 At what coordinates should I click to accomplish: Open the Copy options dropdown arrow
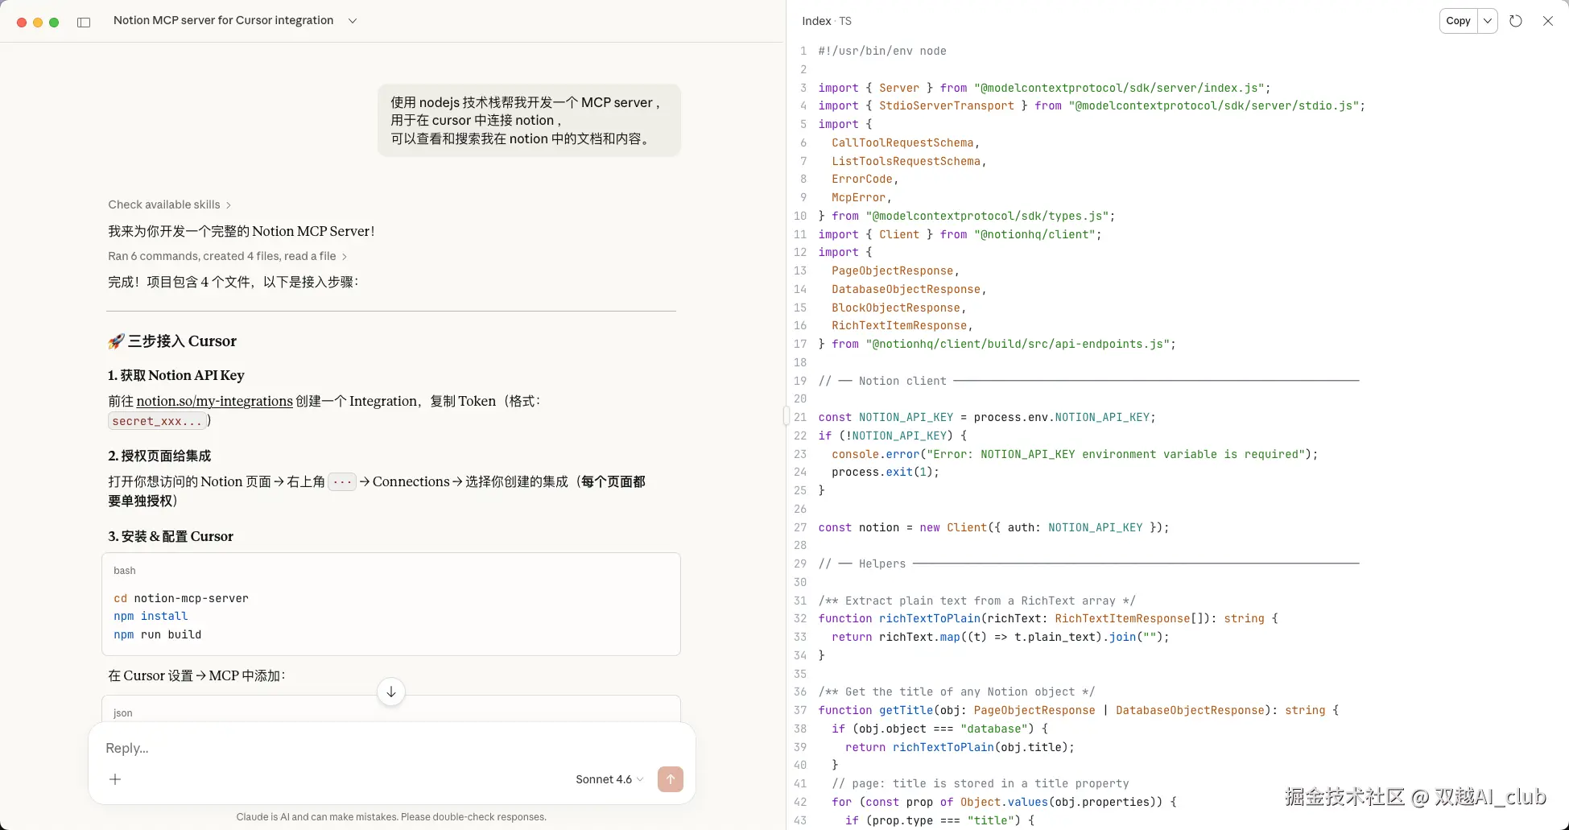(x=1488, y=21)
